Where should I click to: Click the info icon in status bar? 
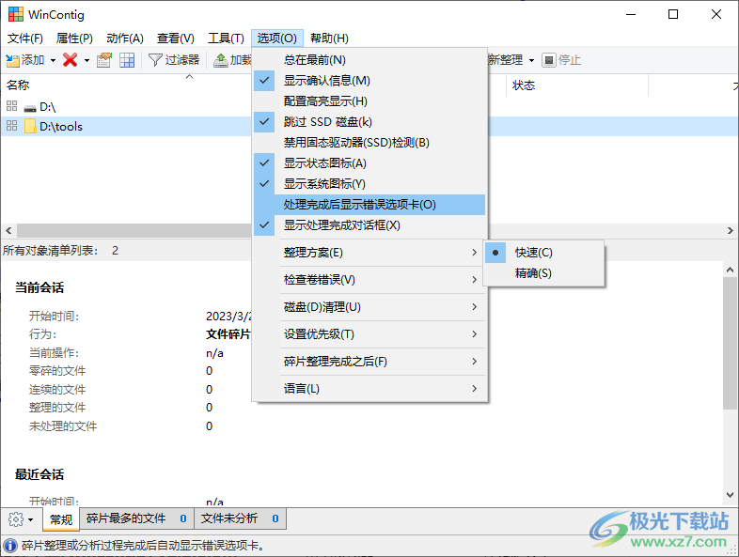point(10,546)
